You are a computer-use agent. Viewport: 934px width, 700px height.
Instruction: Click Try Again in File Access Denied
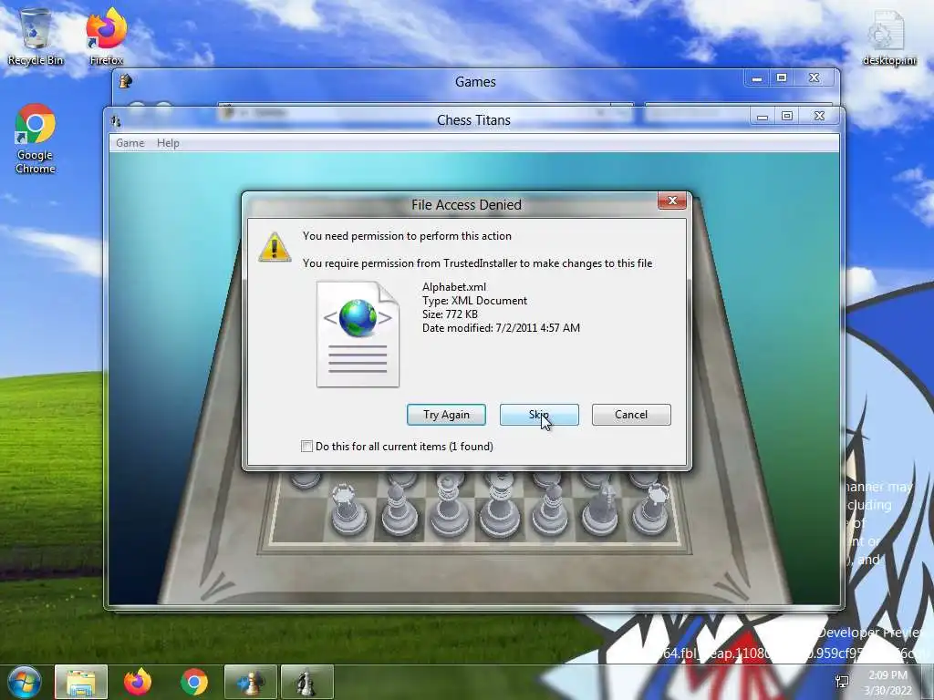coord(446,415)
